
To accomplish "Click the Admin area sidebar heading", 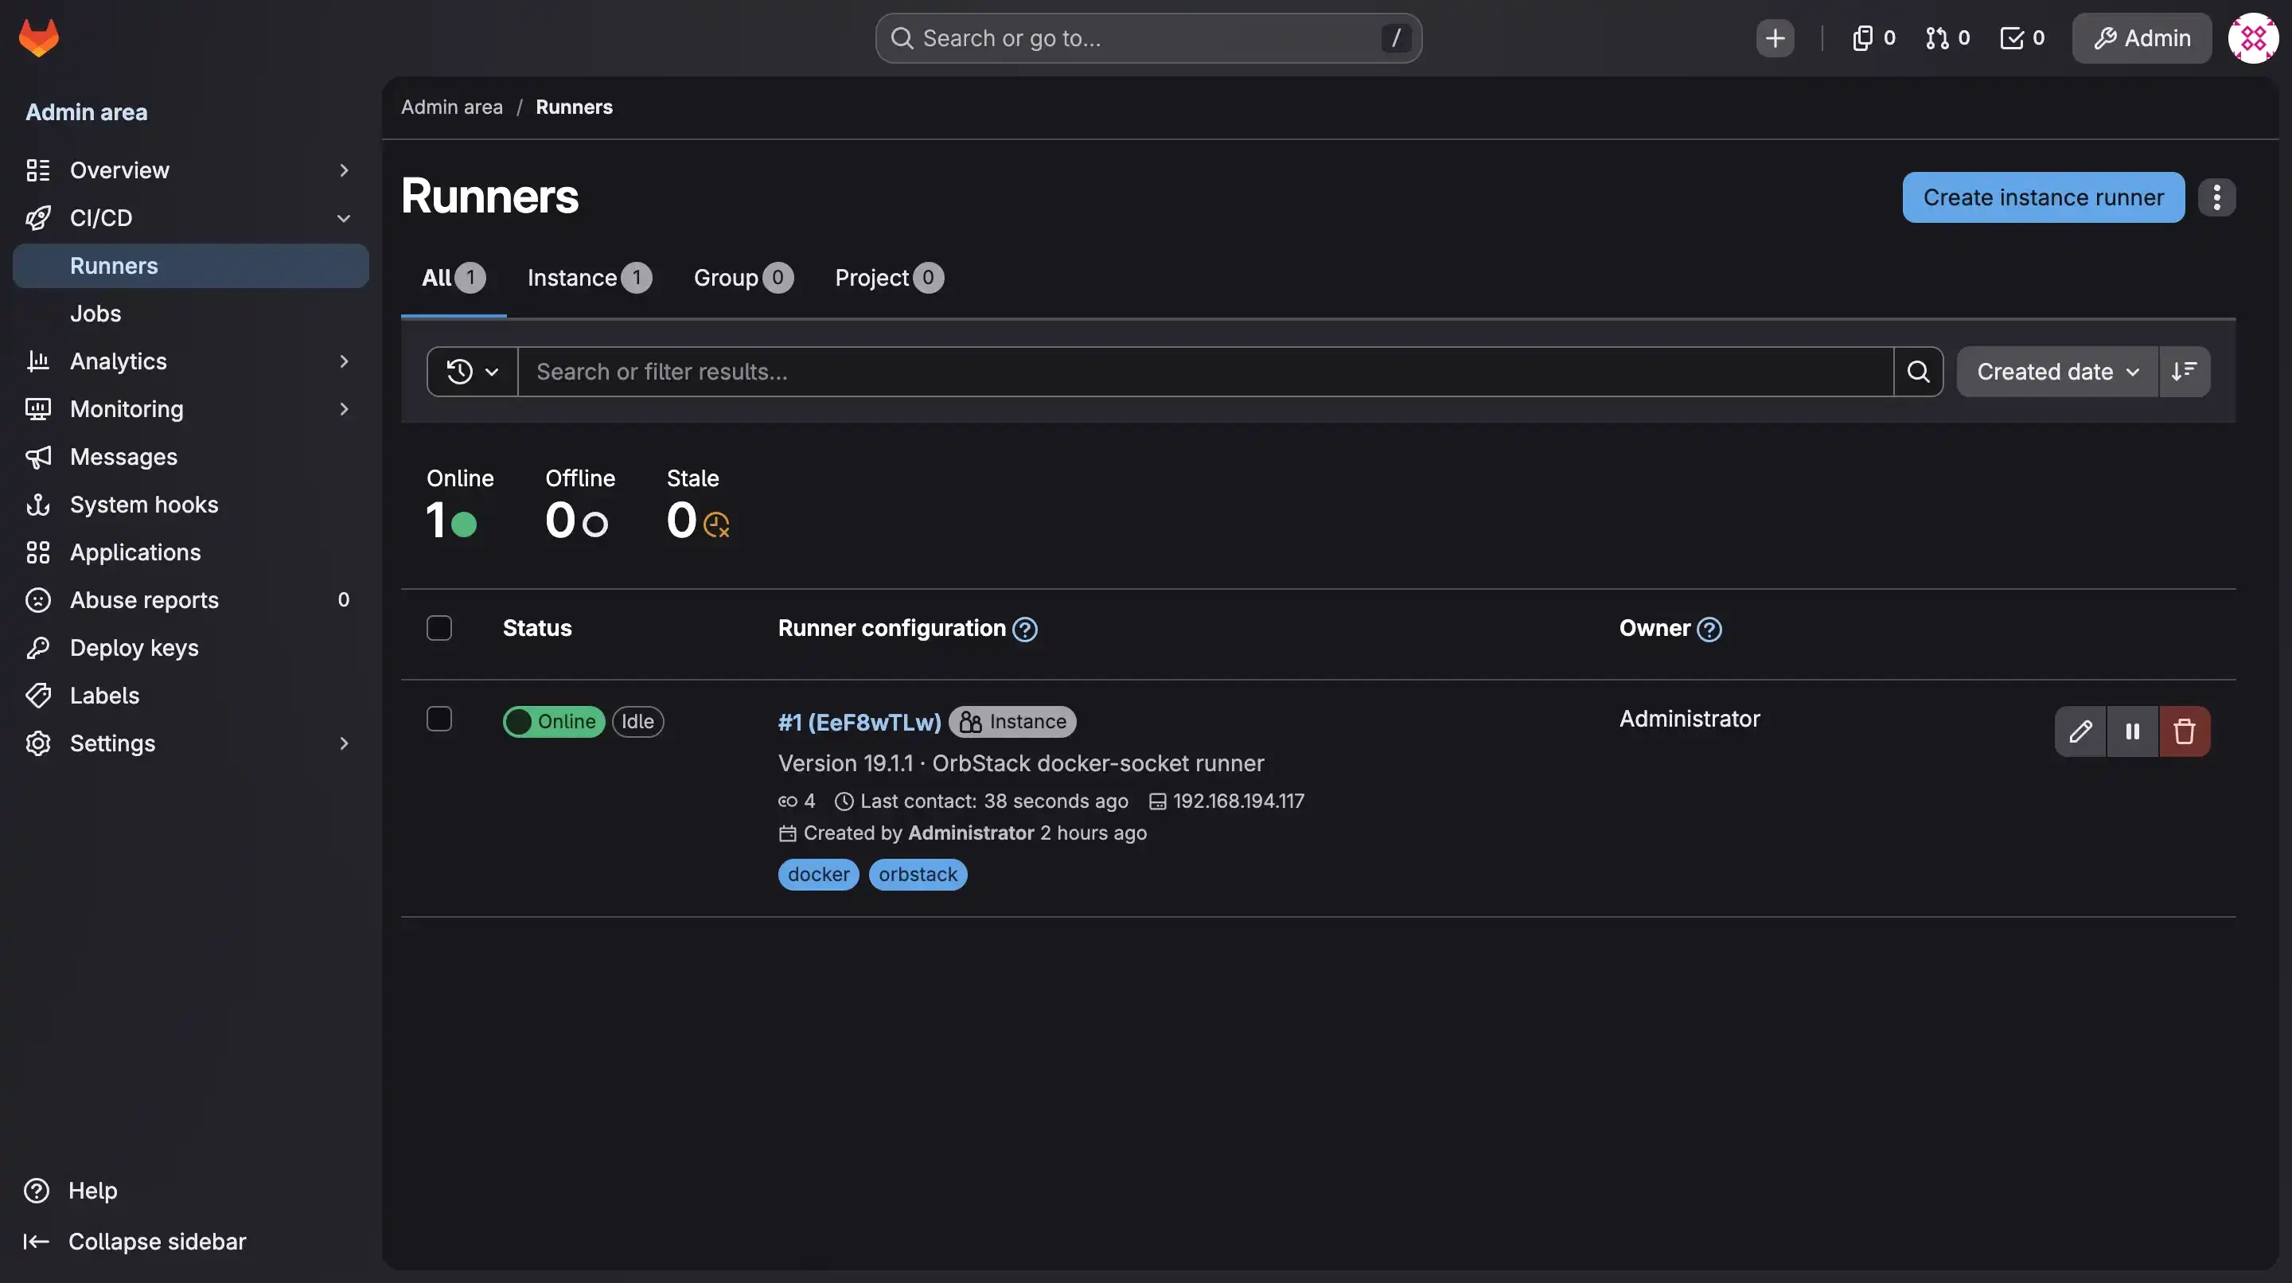I will tap(86, 112).
